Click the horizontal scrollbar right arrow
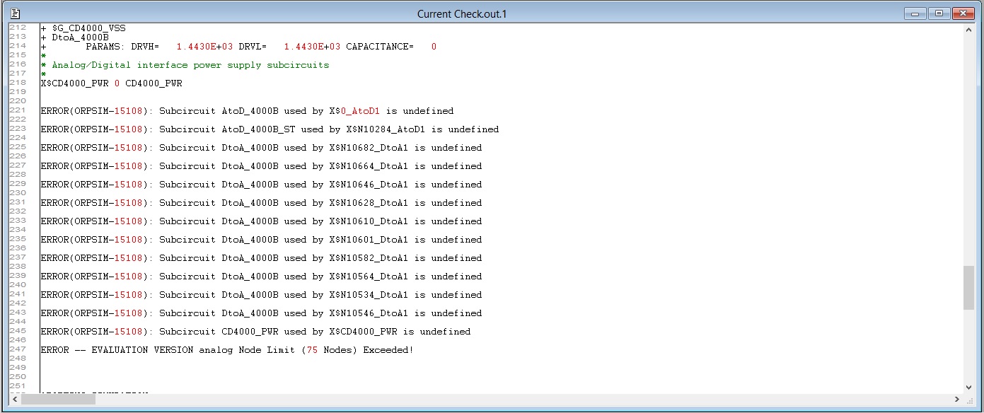The width and height of the screenshot is (984, 413). point(956,400)
